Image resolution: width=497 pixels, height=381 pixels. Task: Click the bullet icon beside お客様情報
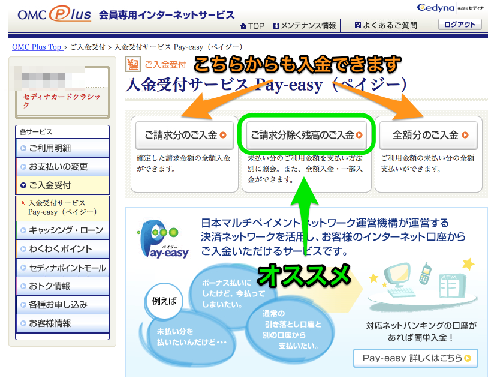click(23, 323)
